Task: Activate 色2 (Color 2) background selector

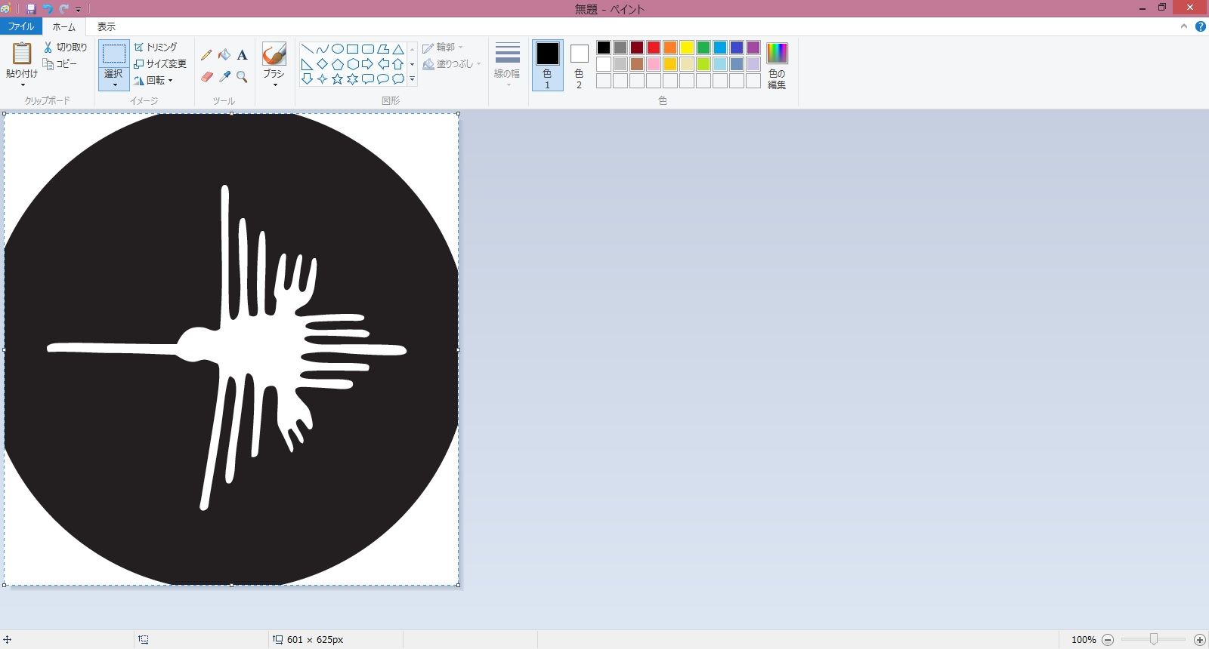Action: click(580, 66)
